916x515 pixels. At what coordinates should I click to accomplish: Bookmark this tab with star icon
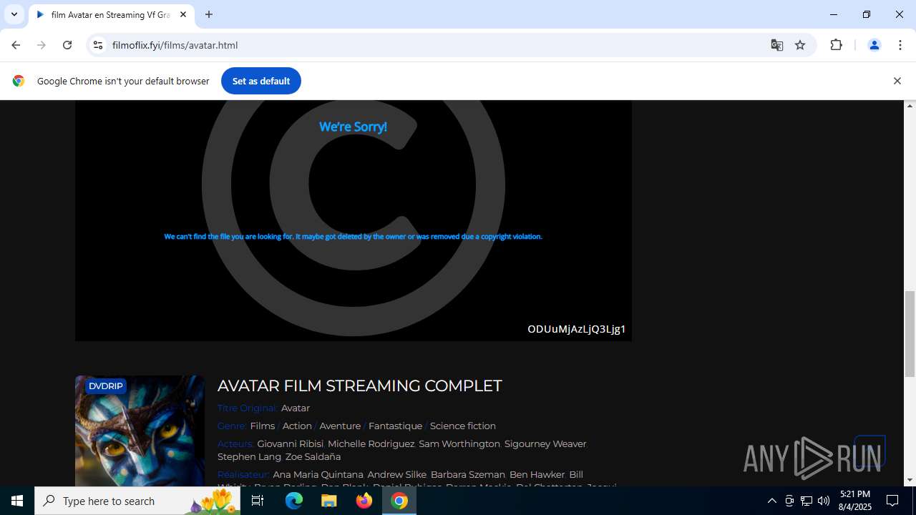tap(800, 45)
